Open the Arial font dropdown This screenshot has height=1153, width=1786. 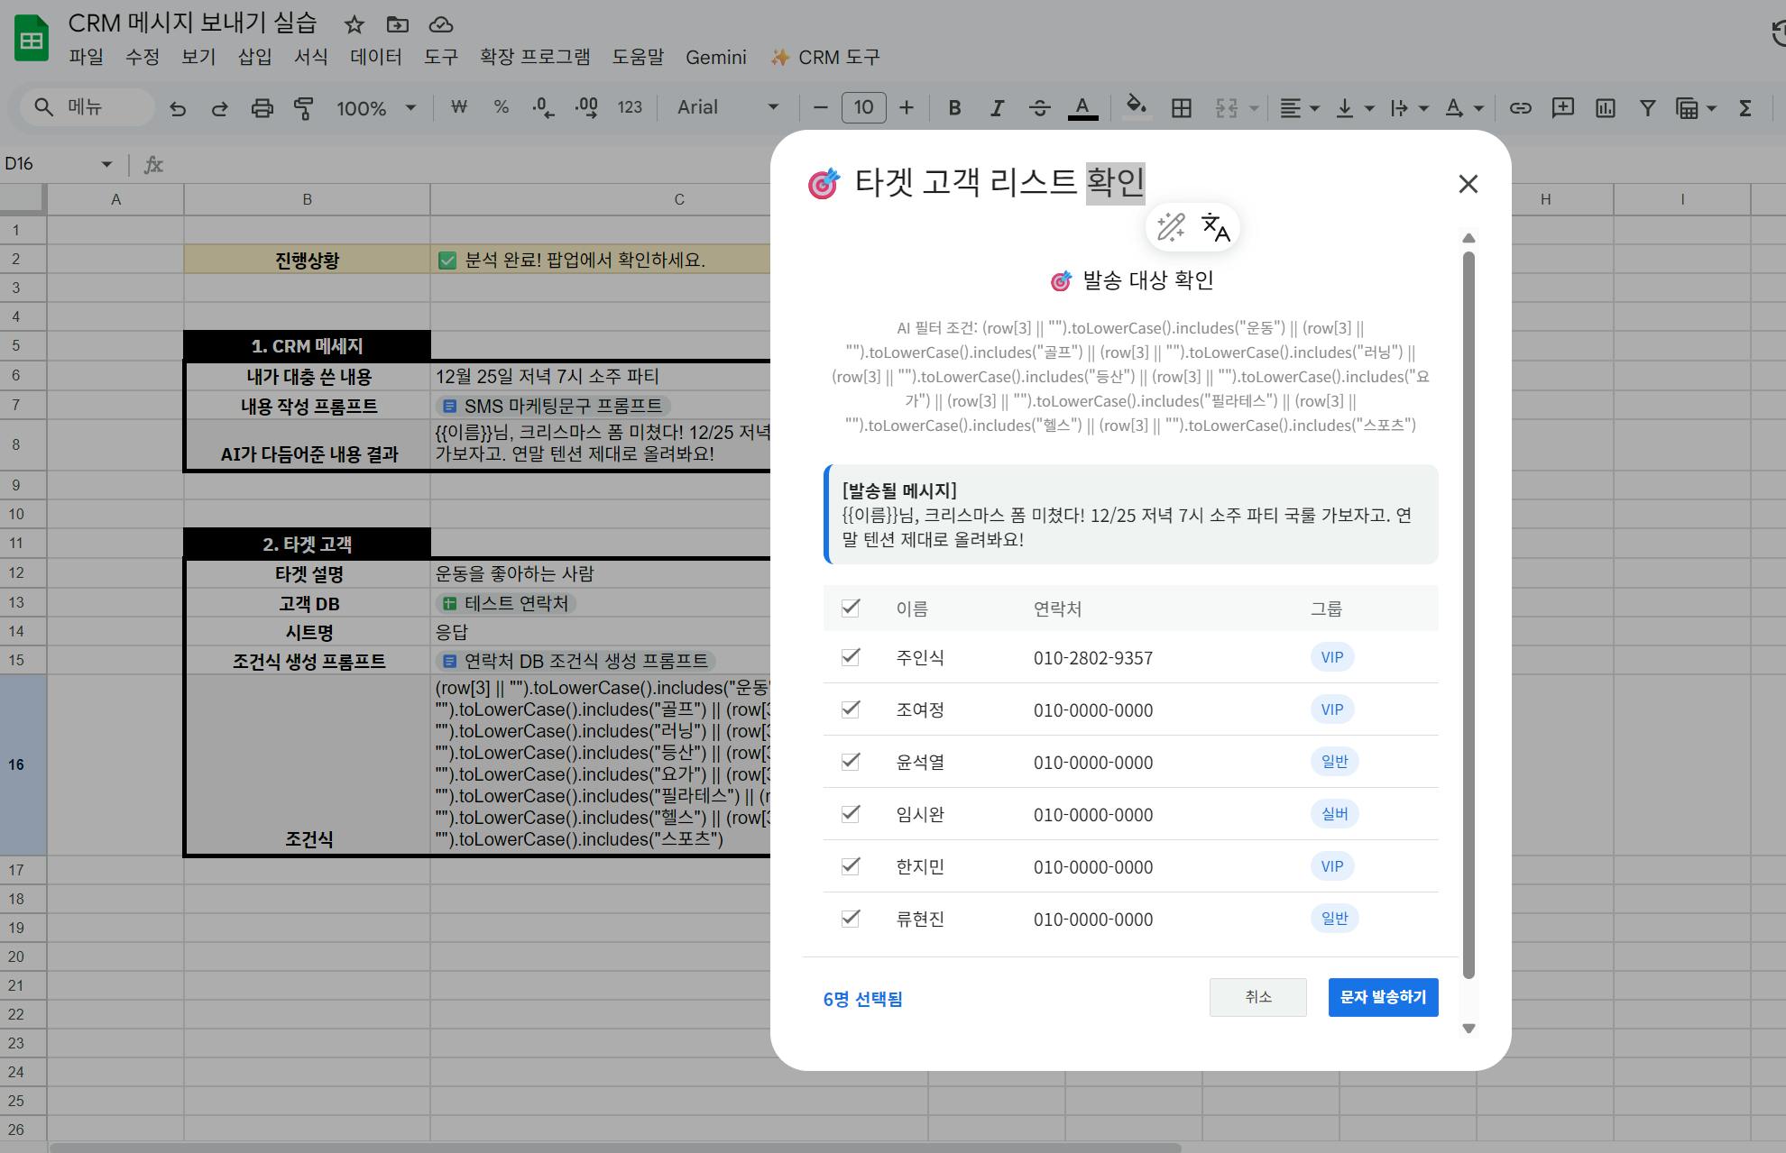726,107
